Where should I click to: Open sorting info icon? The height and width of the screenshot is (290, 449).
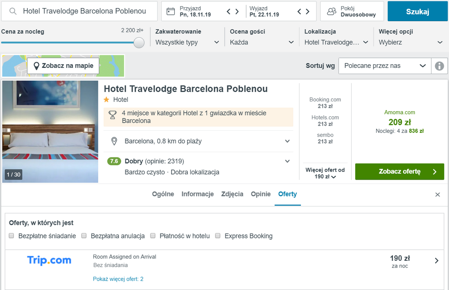[x=439, y=66]
